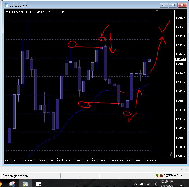The width and height of the screenshot is (189, 187).
Task: Click the 1.14135 price axis label
Action: coord(180,156)
